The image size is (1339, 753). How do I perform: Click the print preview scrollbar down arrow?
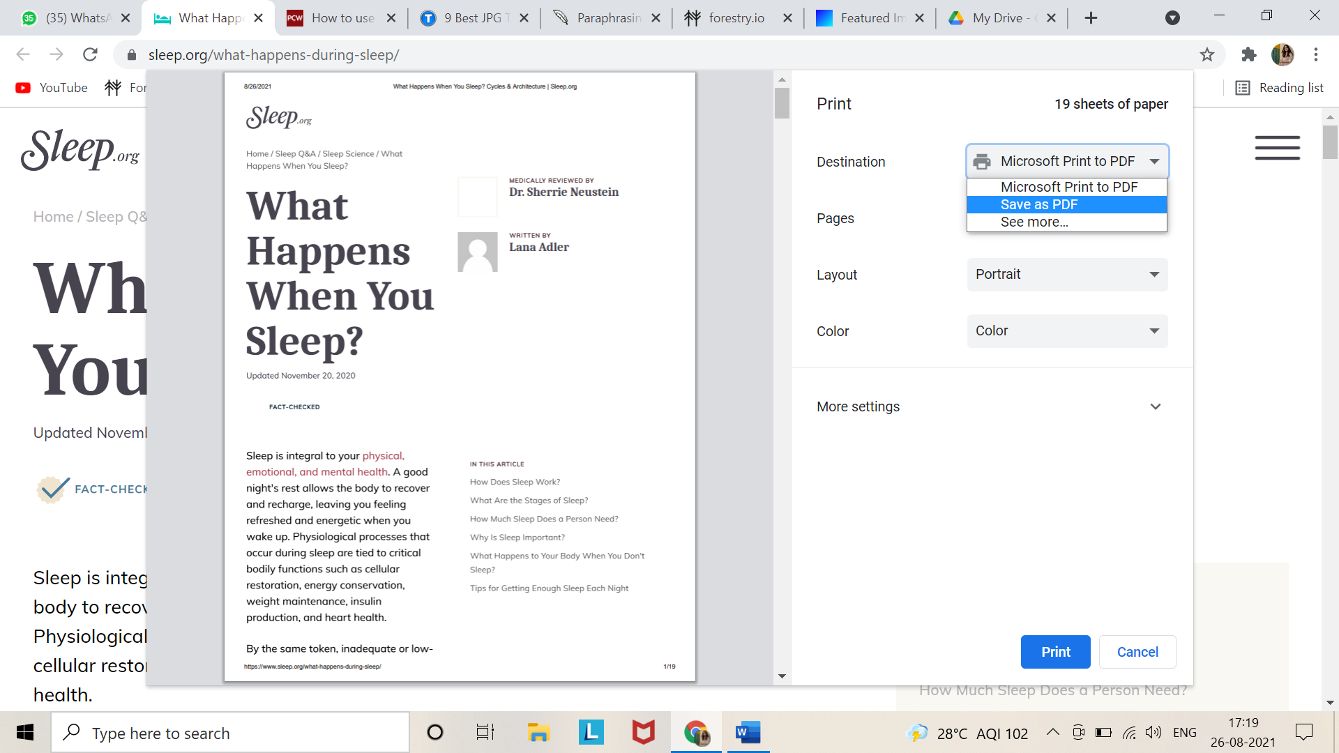782,676
